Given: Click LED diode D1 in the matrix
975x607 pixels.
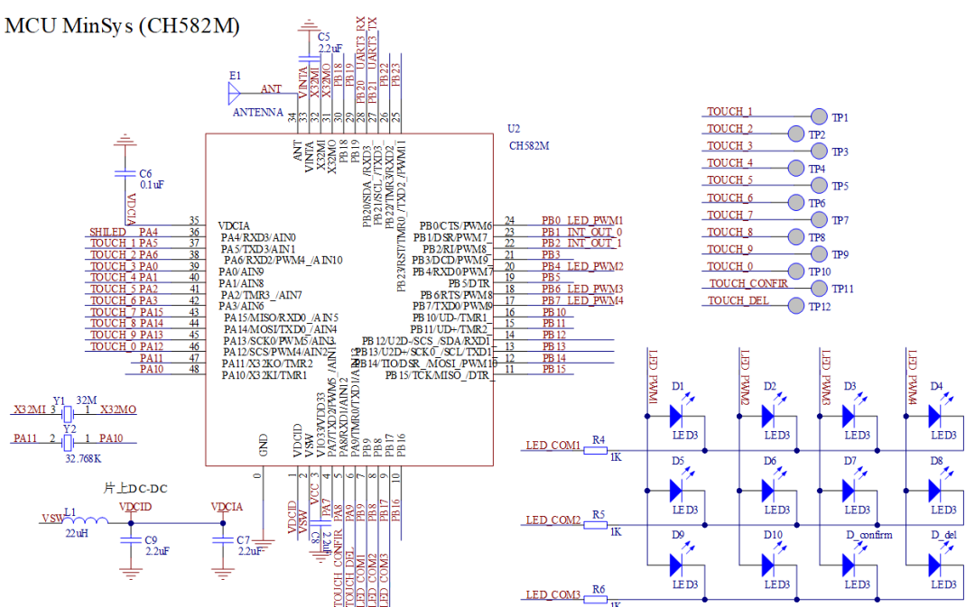Looking at the screenshot, I should pyautogui.click(x=675, y=415).
